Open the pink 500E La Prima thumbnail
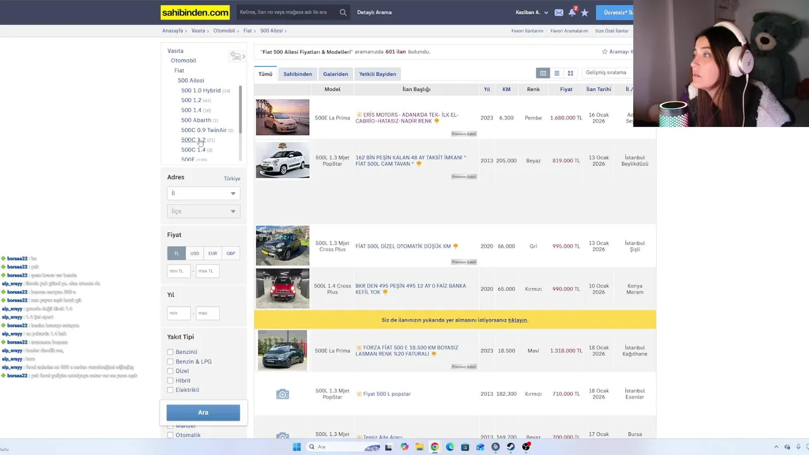 click(x=283, y=118)
